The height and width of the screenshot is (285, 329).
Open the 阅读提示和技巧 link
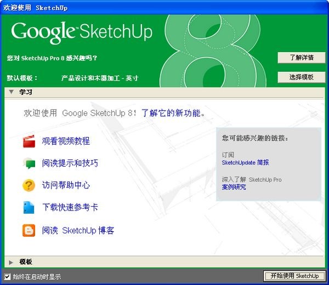tap(70, 163)
